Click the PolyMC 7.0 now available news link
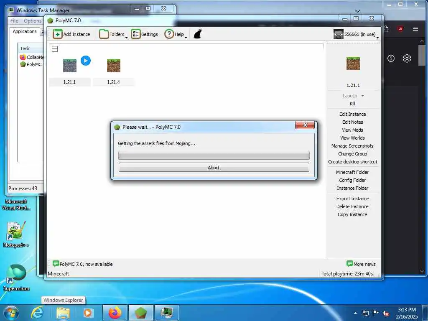The image size is (428, 321). (x=86, y=264)
